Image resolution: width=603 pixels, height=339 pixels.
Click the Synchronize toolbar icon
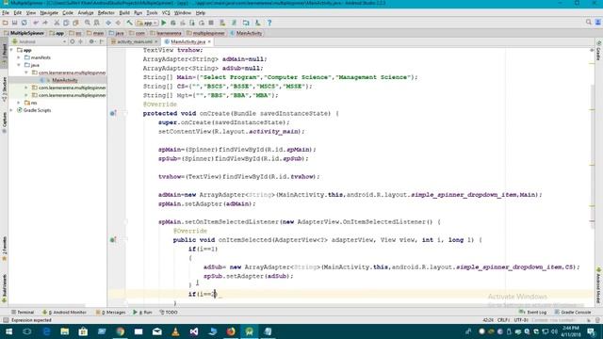24,23
